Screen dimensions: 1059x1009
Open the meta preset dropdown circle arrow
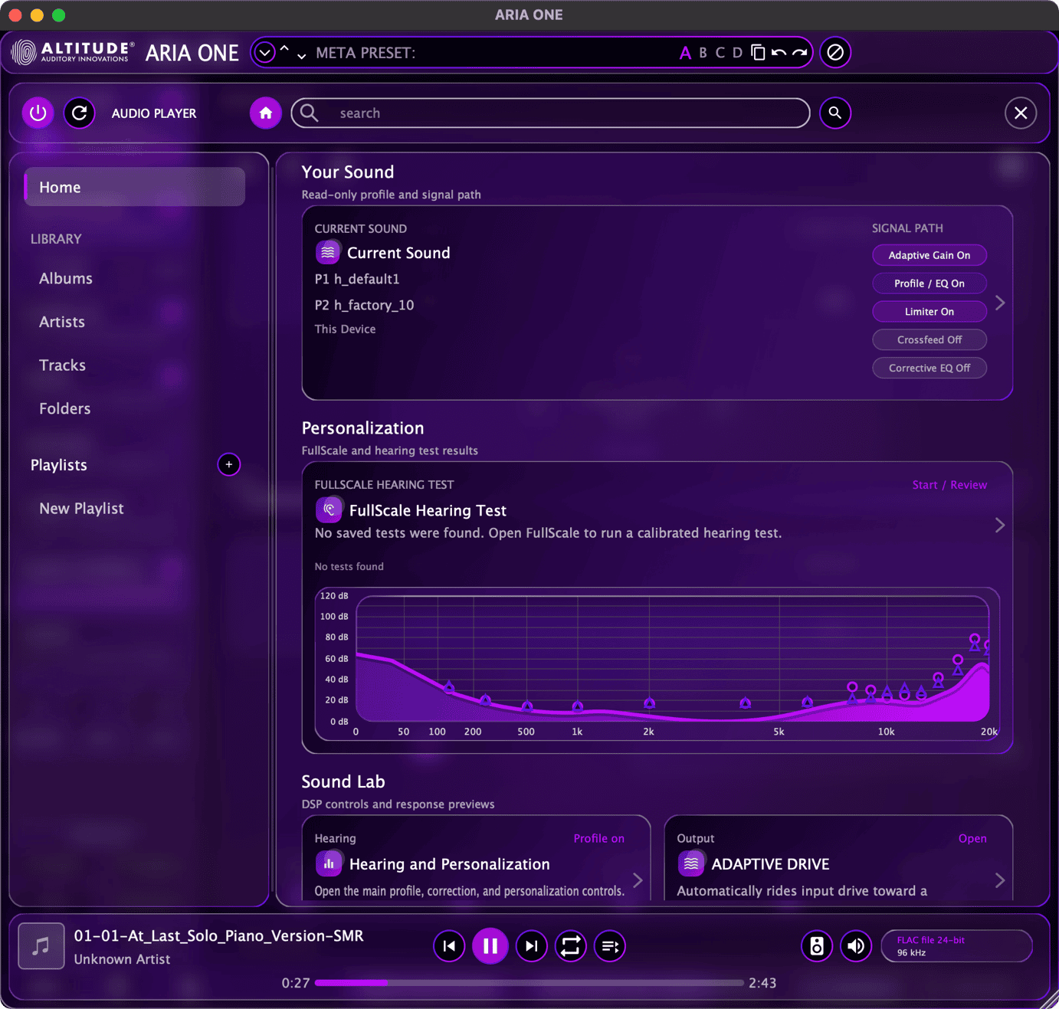(264, 53)
